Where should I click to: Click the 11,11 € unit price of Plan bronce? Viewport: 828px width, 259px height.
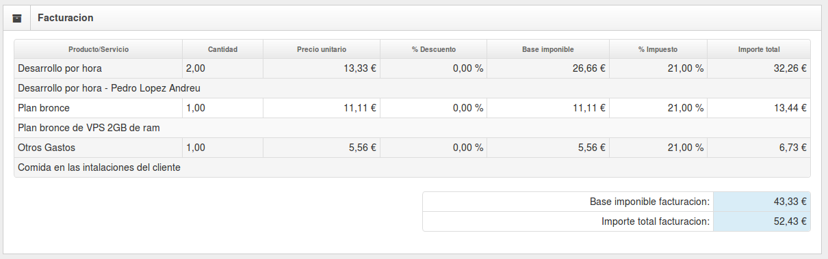pyautogui.click(x=322, y=108)
